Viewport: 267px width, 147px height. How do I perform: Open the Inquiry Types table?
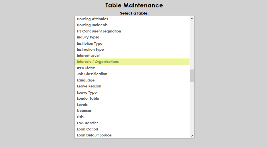click(x=88, y=37)
